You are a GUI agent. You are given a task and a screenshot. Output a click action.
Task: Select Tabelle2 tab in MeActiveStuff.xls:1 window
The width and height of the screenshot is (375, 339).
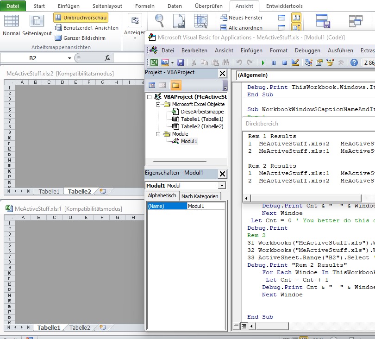(80, 327)
